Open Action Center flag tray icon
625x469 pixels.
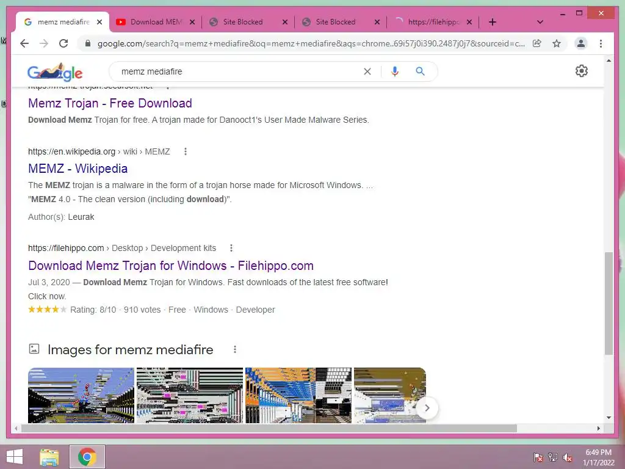click(538, 457)
